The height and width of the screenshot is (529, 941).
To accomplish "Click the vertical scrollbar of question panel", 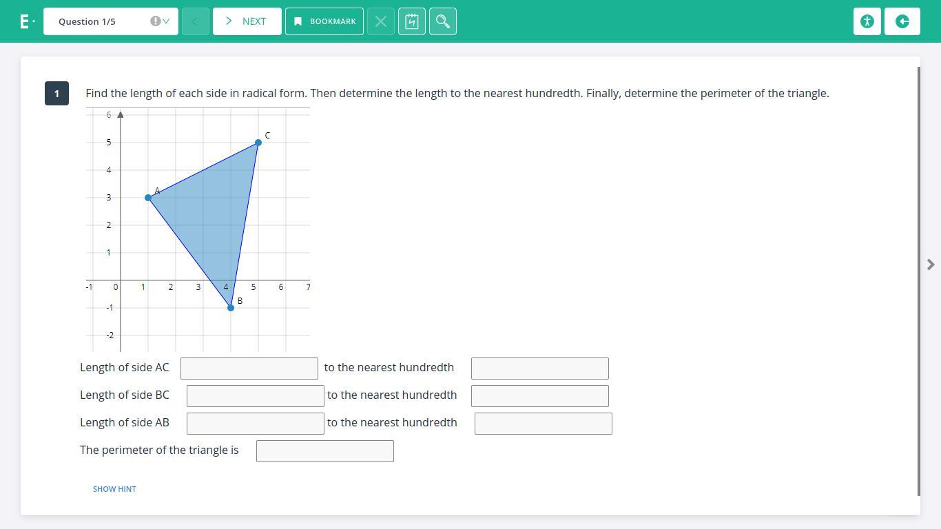I will tap(919, 281).
